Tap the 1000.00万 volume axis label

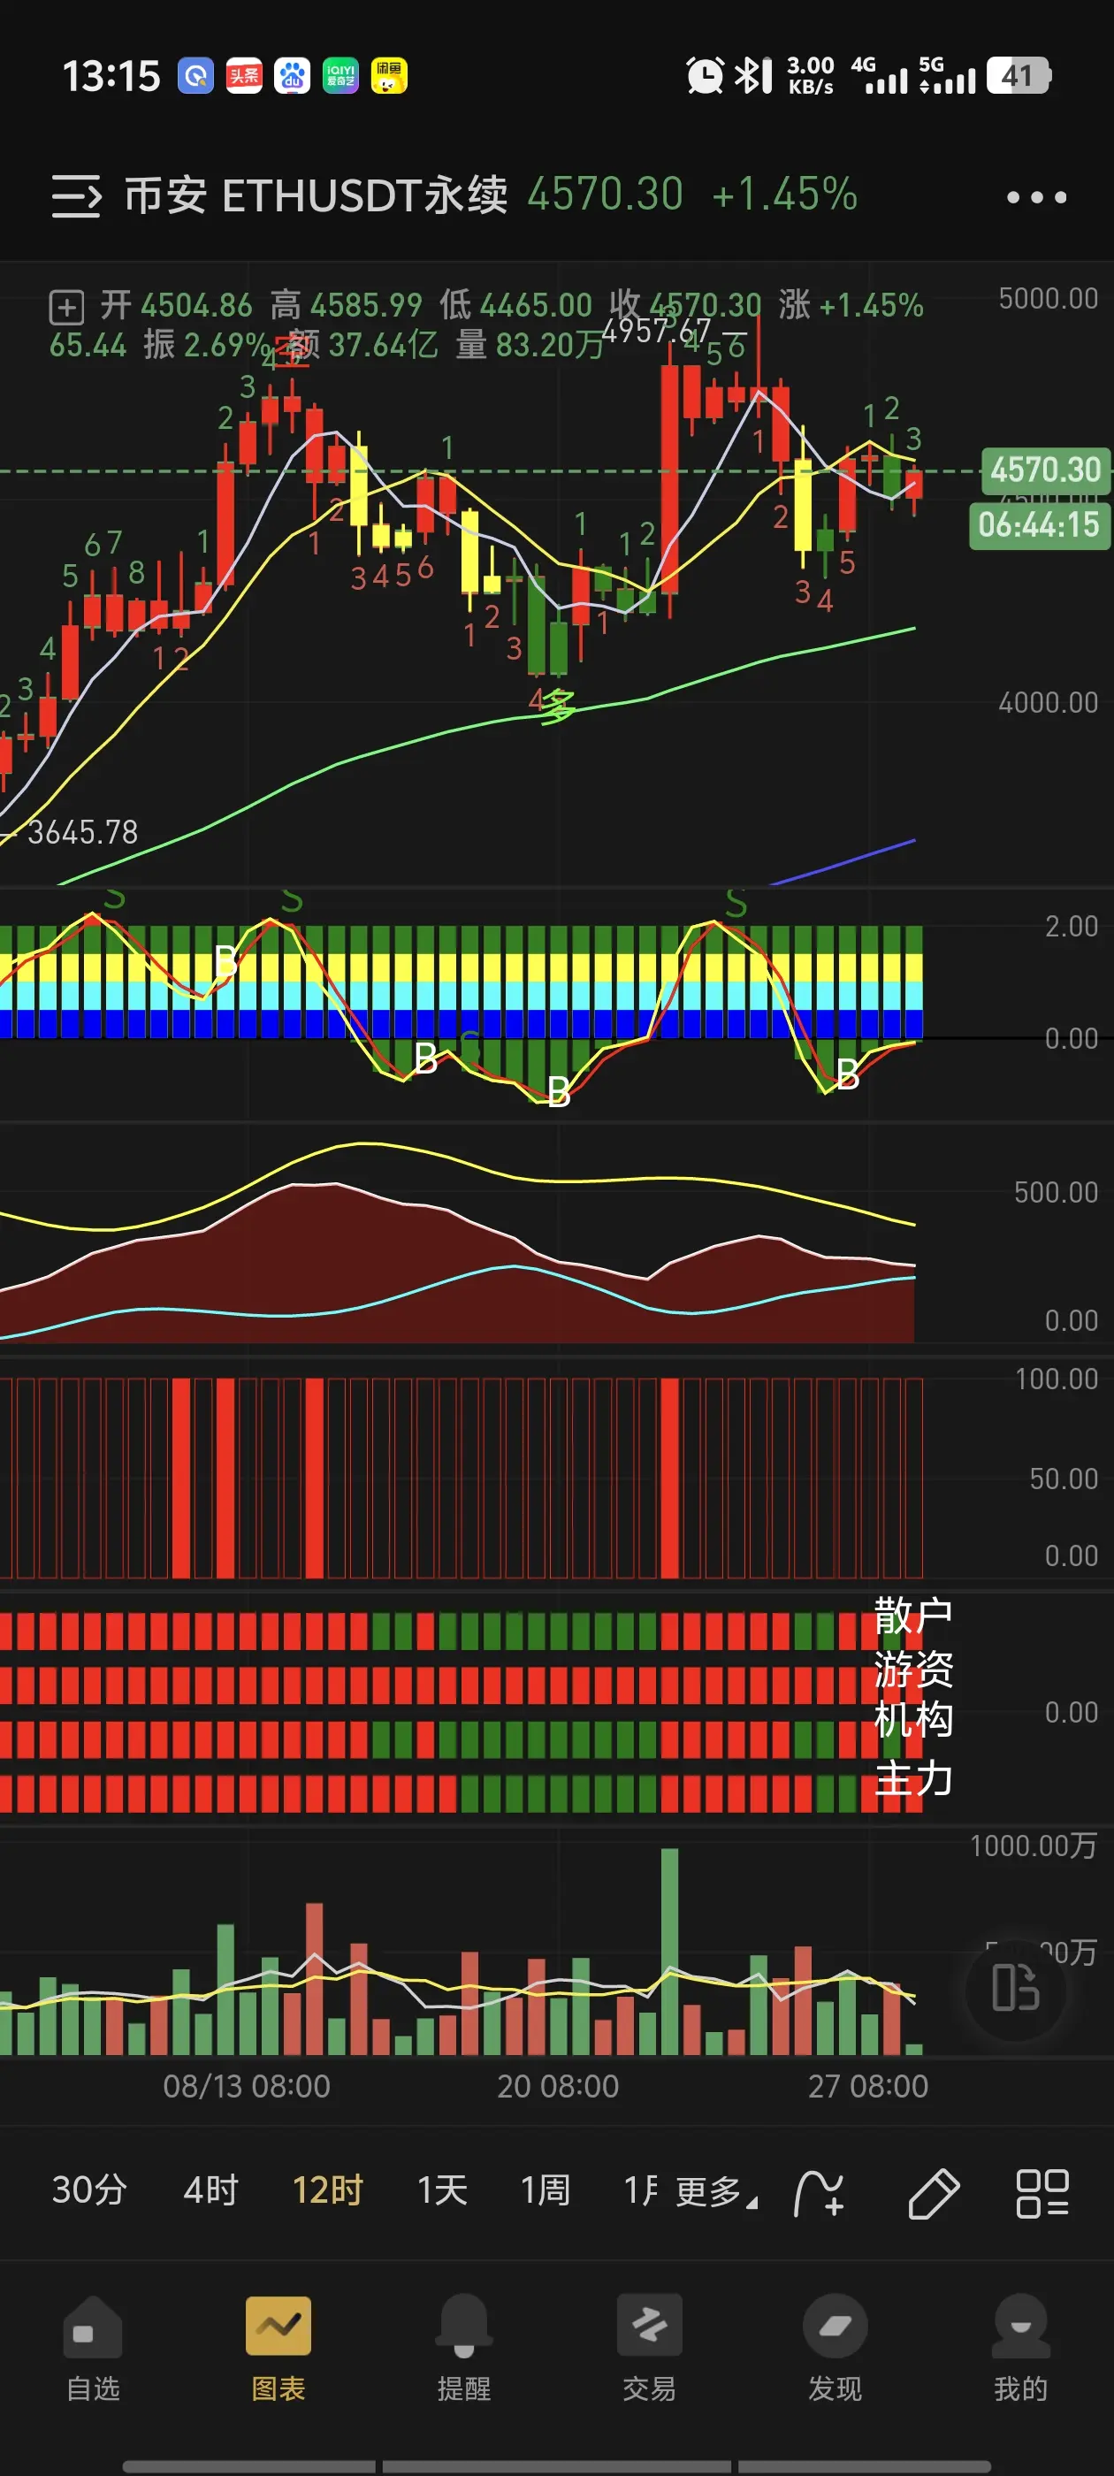click(1034, 1846)
